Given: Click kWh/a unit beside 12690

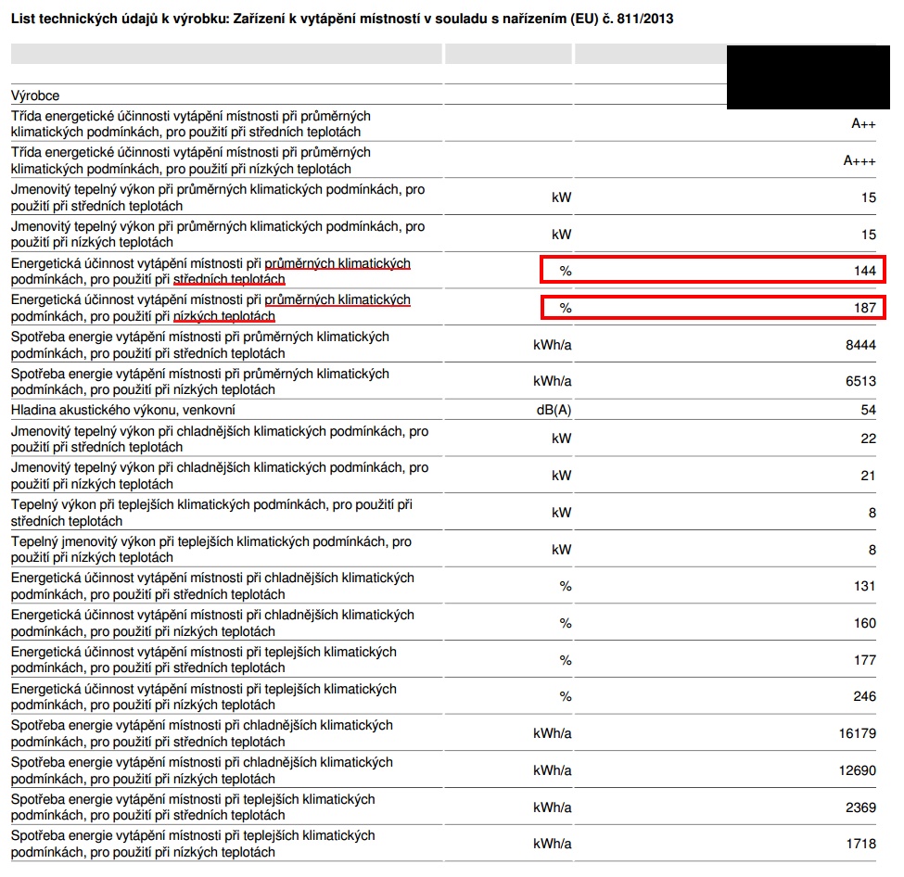Looking at the screenshot, I should coord(553,770).
